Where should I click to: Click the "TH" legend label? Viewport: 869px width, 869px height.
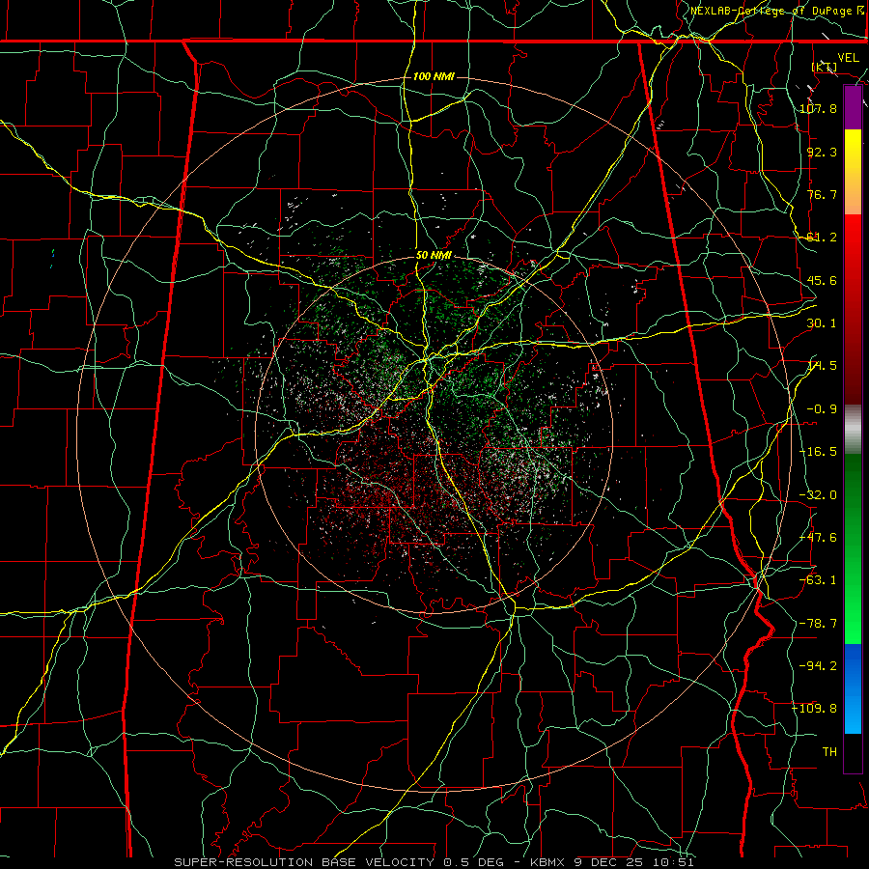click(829, 752)
